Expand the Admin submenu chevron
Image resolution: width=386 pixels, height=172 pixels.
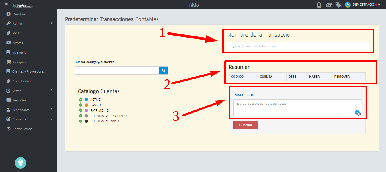tap(52, 23)
